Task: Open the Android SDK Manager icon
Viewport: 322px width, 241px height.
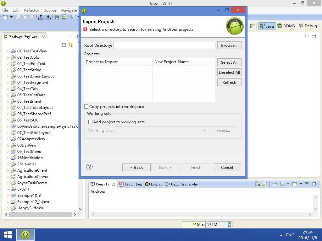Action: click(x=57, y=17)
